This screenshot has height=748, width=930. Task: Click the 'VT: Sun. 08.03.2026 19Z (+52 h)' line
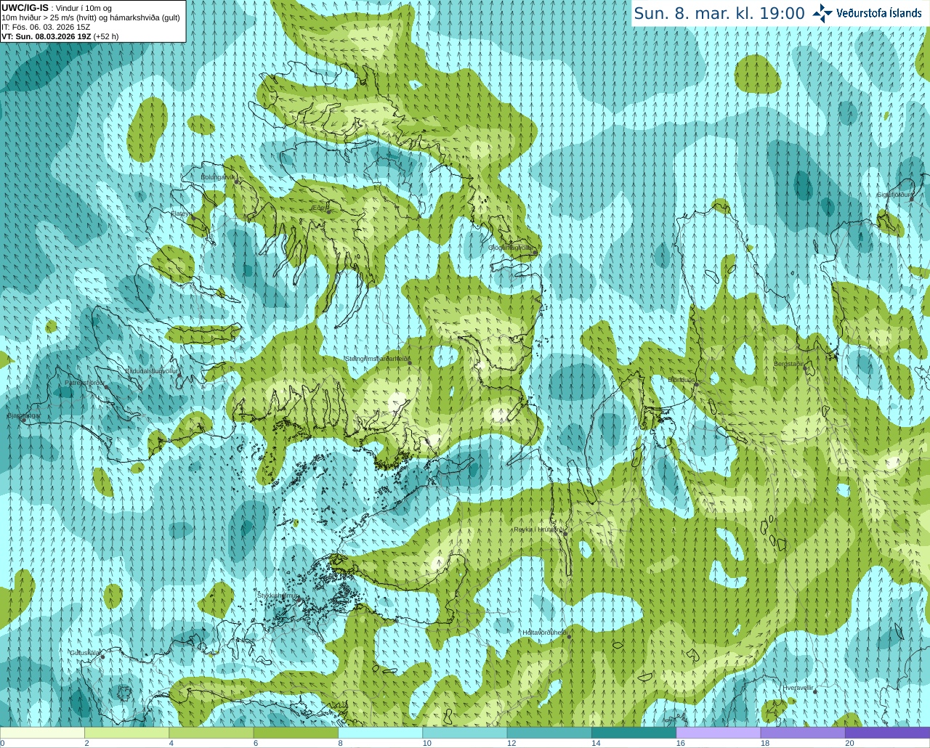tap(60, 36)
